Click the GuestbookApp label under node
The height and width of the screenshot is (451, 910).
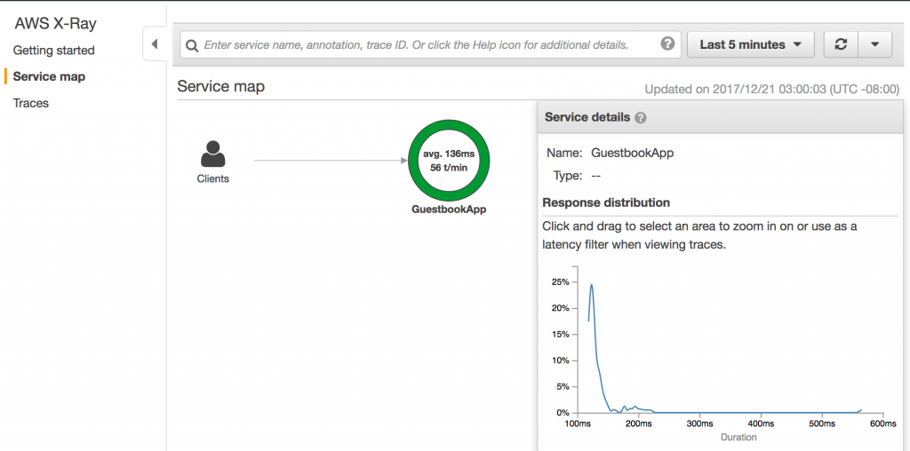[x=449, y=210]
